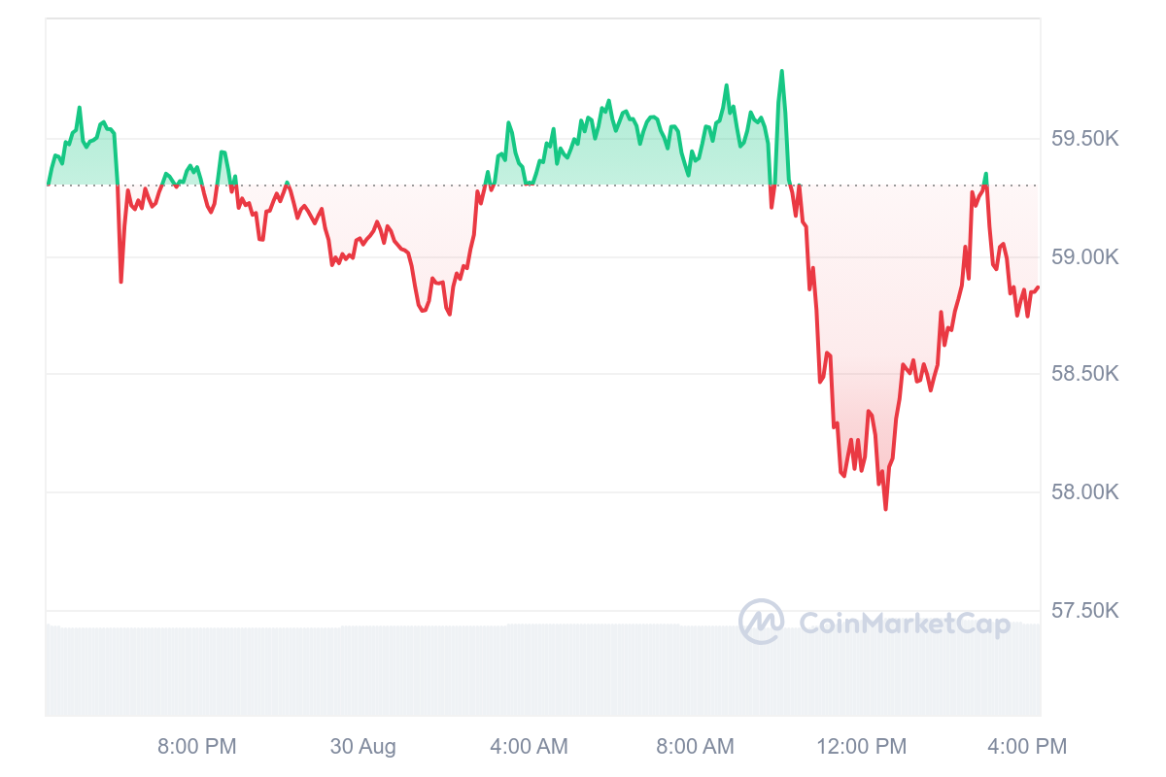This screenshot has height=777, width=1166.
Task: Click the highest green price peak before noon
Action: [781, 71]
